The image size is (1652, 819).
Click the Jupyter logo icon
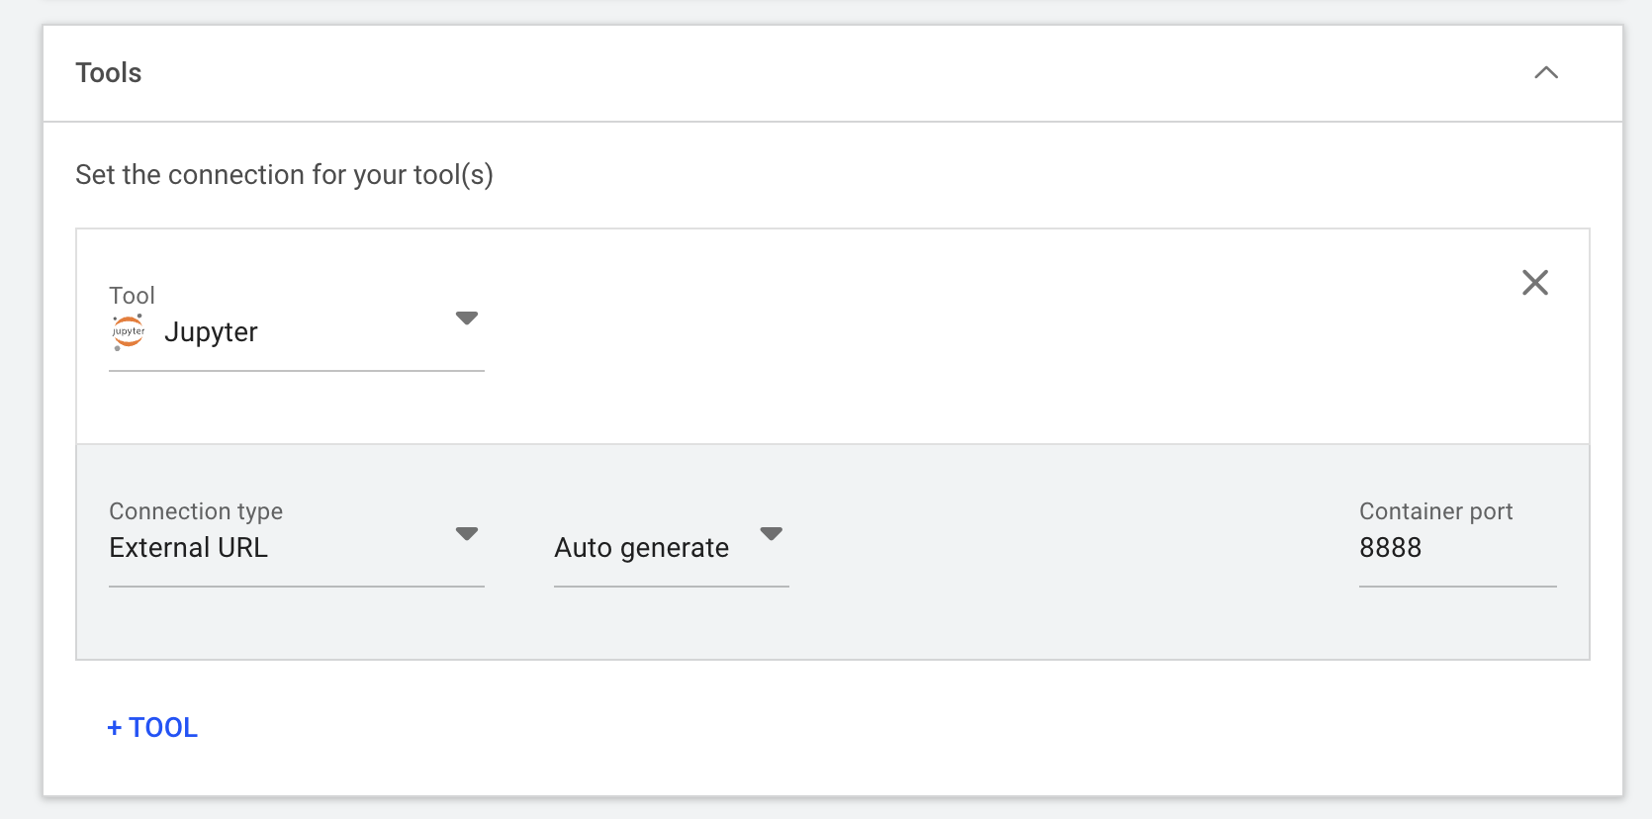[x=128, y=330]
